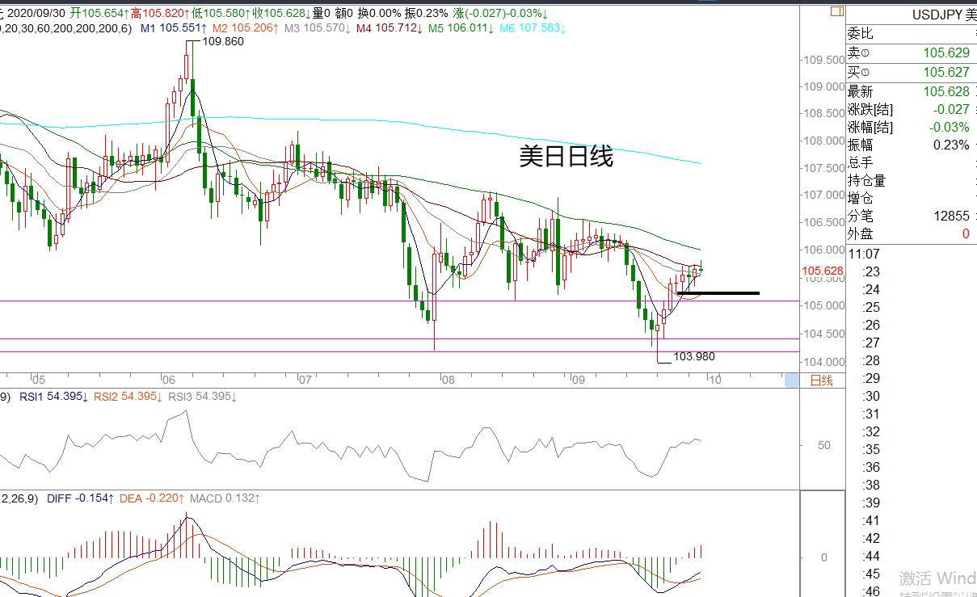Click the blue scroll handle beside 日线
The width and height of the screenshot is (977, 597).
tap(791, 380)
